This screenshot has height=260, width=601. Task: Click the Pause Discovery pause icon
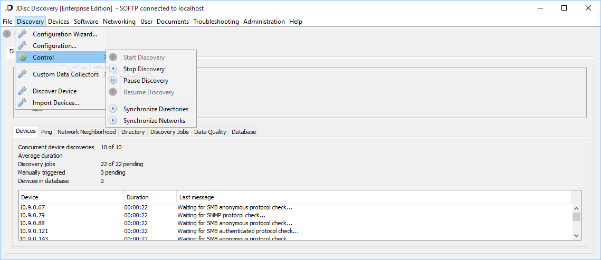point(113,80)
